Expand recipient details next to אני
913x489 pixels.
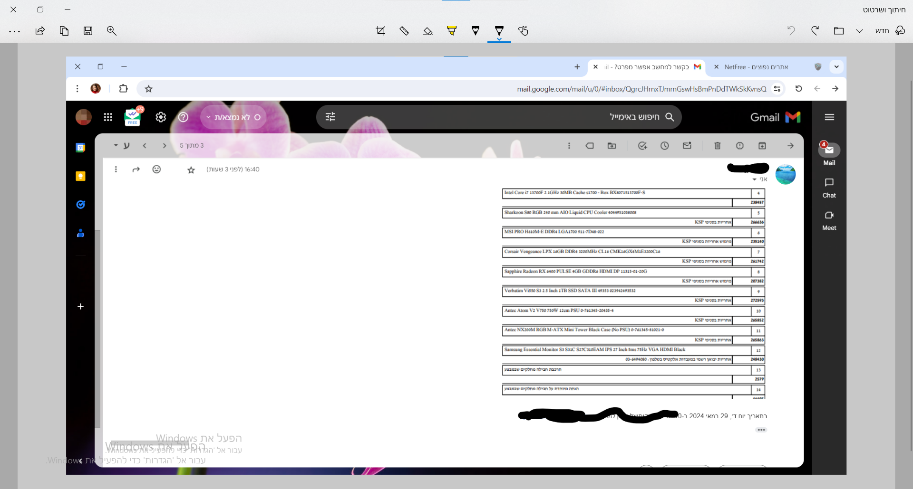click(755, 179)
